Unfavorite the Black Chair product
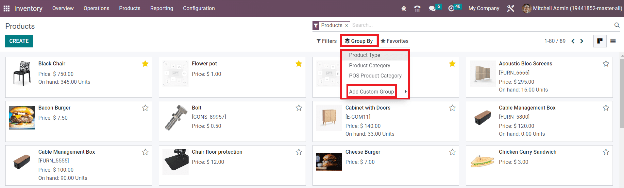Viewport: 624px width, 188px height. coord(145,64)
